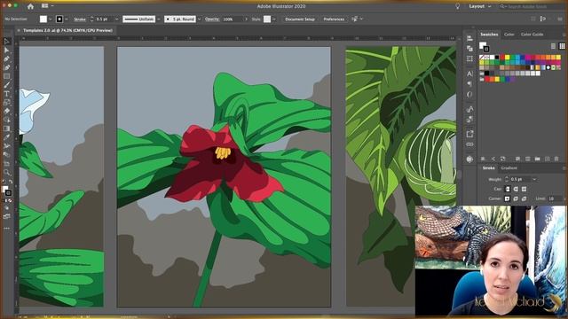Click the Stroke link in control bar

coord(80,19)
